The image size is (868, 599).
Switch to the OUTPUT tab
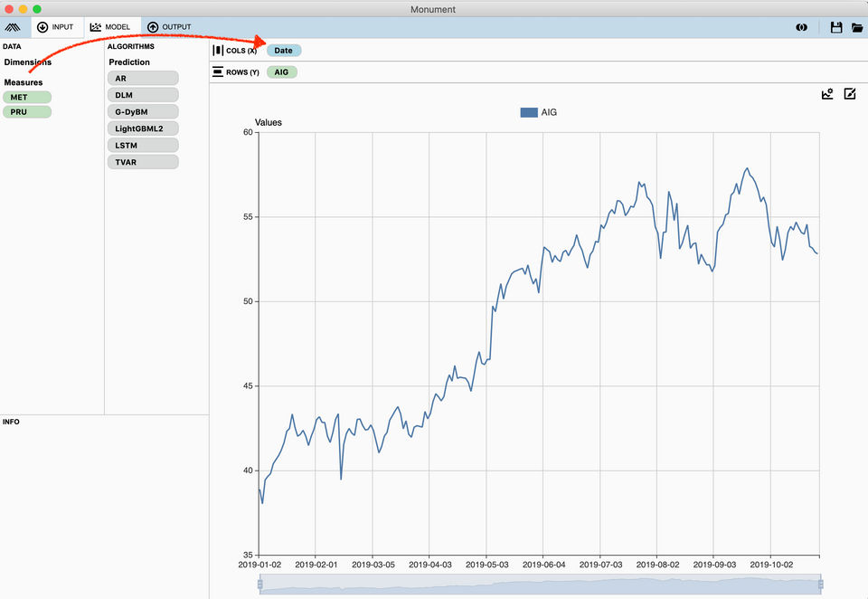pos(169,26)
